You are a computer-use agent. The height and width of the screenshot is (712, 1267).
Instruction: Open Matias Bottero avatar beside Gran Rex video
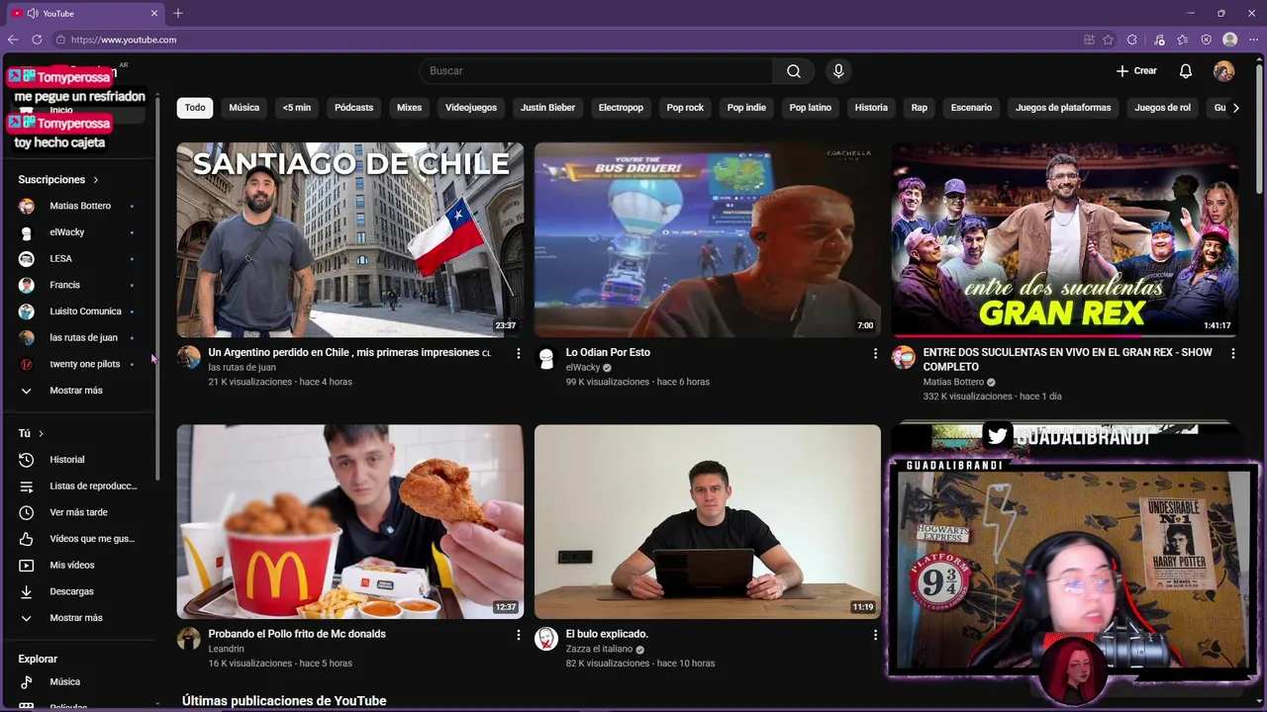(904, 358)
